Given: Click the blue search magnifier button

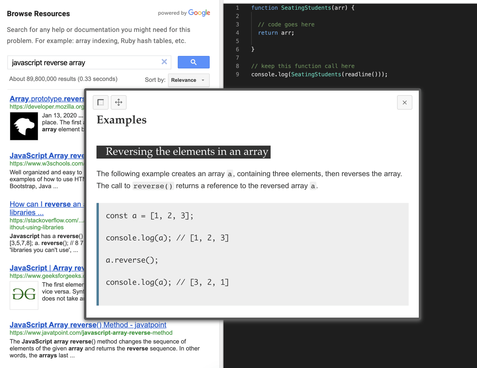Looking at the screenshot, I should click(x=193, y=62).
